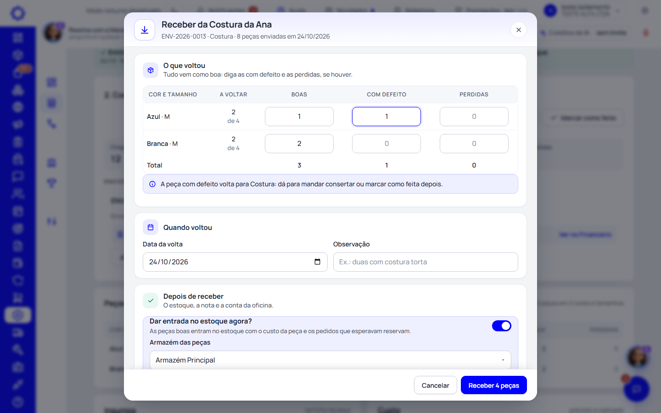661x413 pixels.
Task: Open the Armazém das peças dropdown
Action: (330, 360)
